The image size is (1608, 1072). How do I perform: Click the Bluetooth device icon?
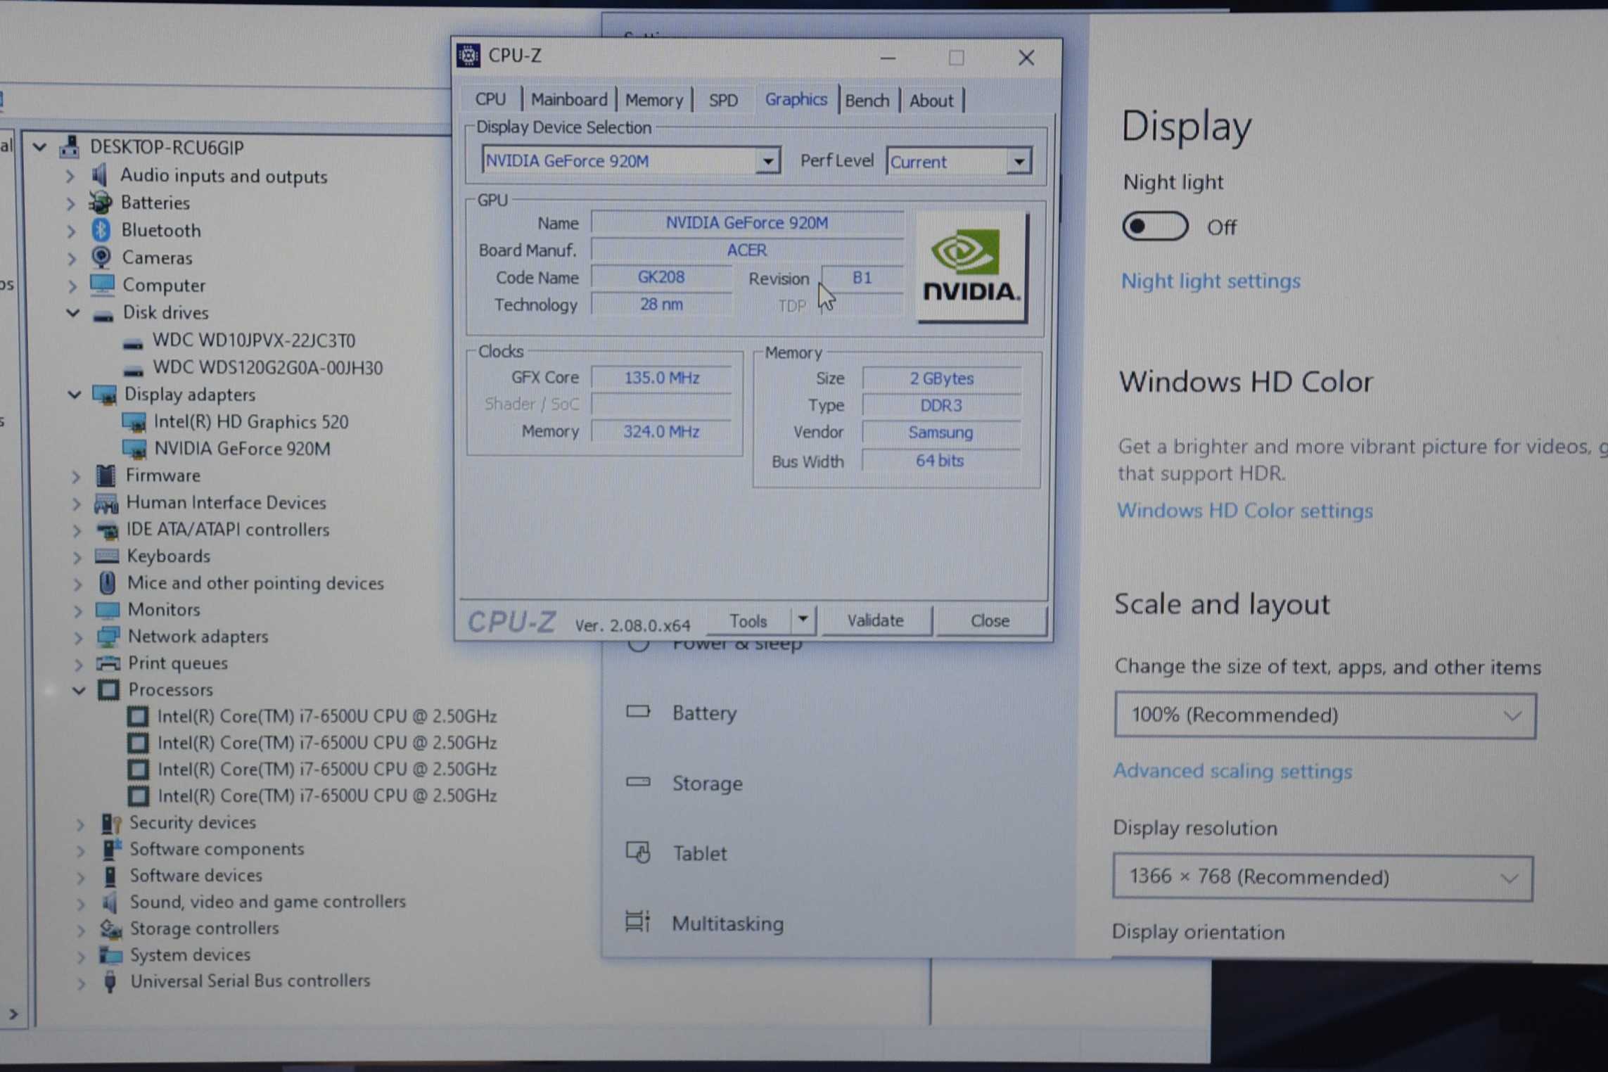click(x=101, y=230)
